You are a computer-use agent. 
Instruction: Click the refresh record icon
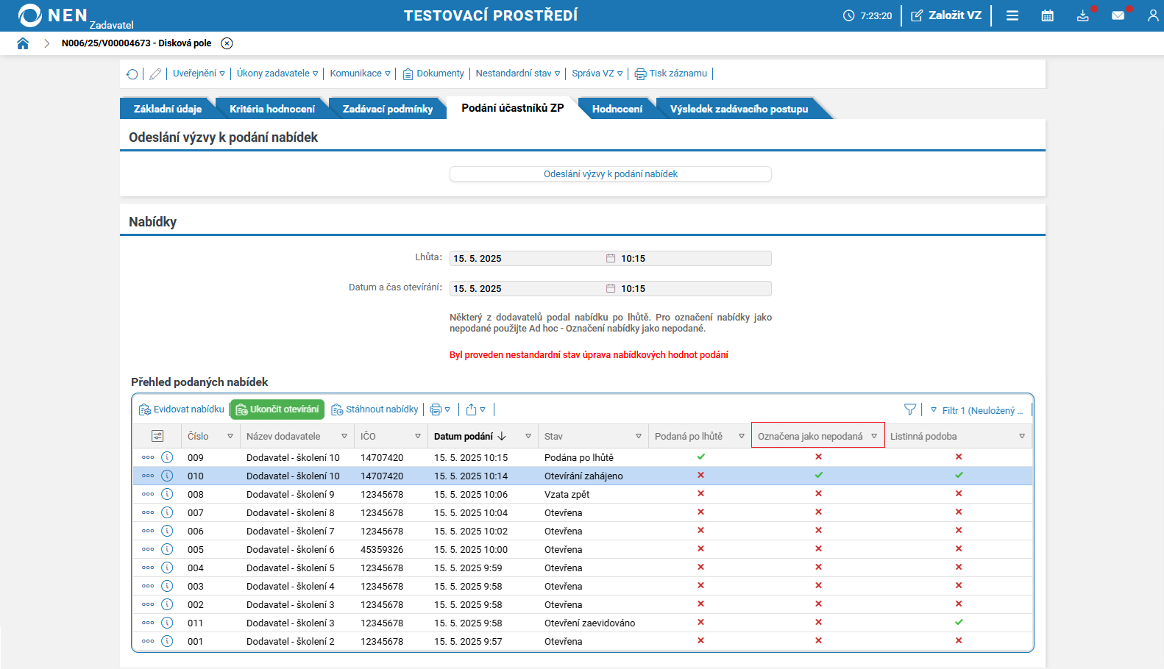click(x=132, y=74)
